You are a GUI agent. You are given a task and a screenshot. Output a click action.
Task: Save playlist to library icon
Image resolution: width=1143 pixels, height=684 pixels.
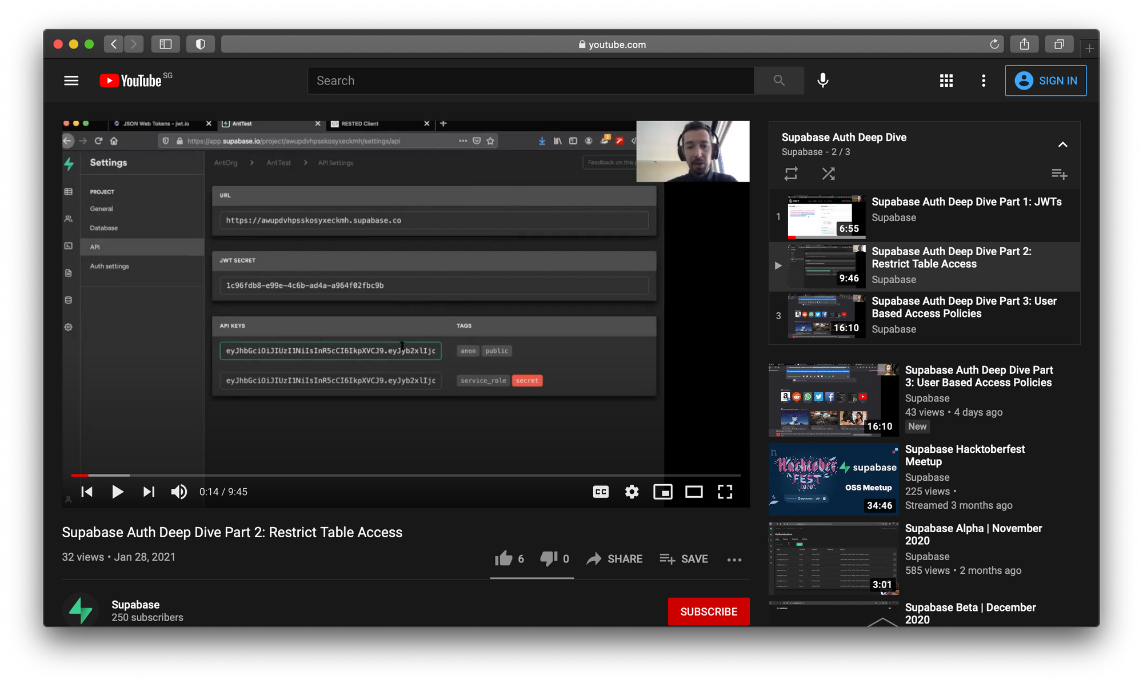1059,174
